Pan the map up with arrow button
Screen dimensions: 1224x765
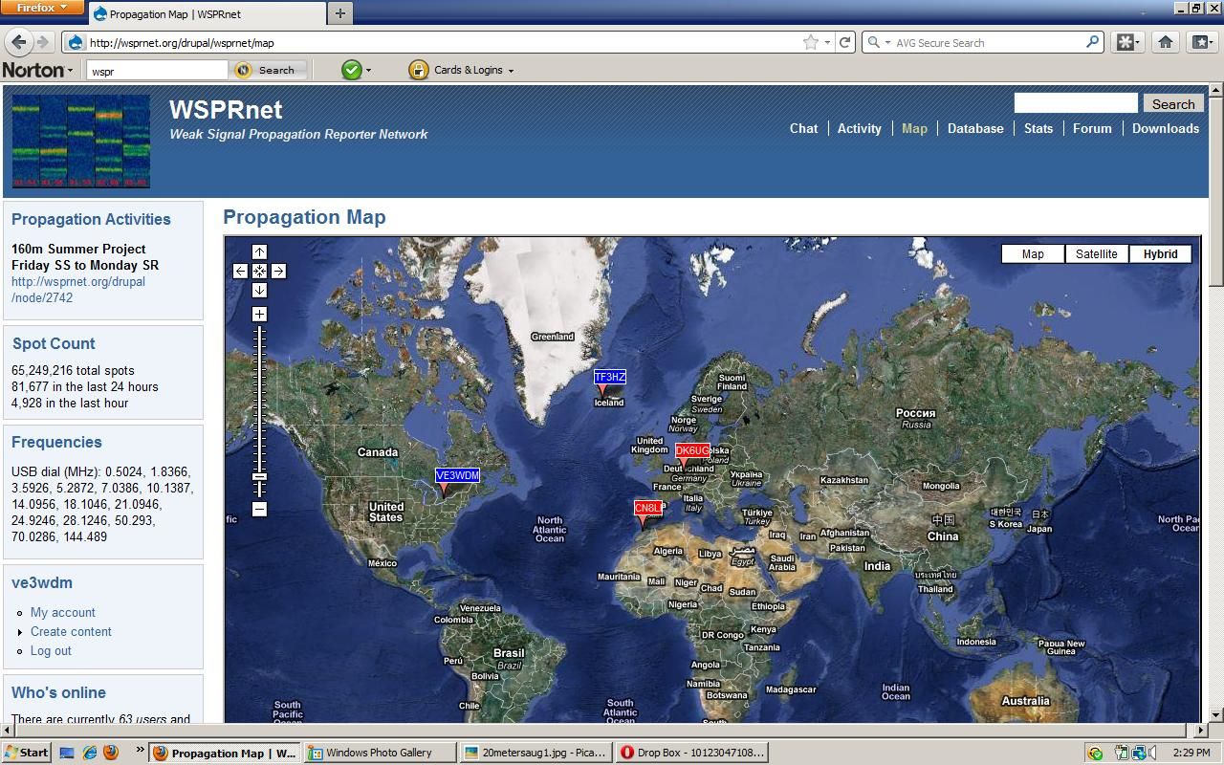coord(259,251)
